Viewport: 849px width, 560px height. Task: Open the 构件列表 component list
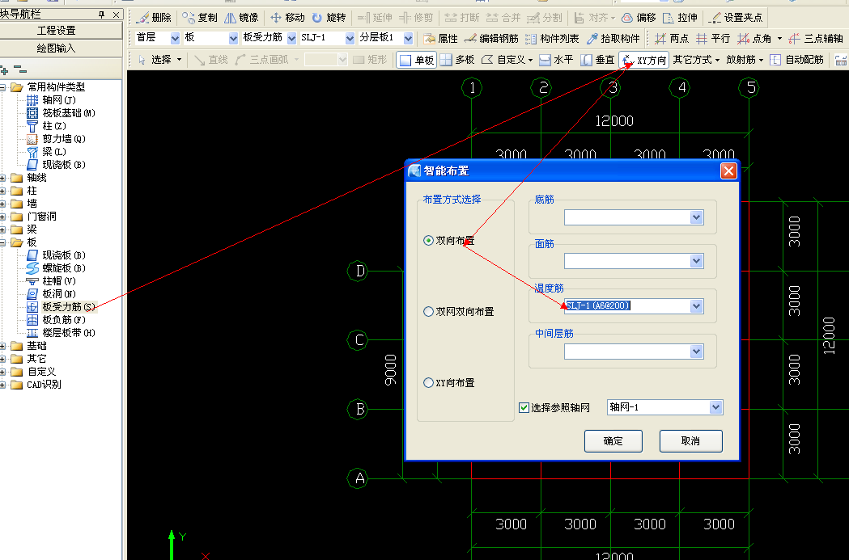552,38
